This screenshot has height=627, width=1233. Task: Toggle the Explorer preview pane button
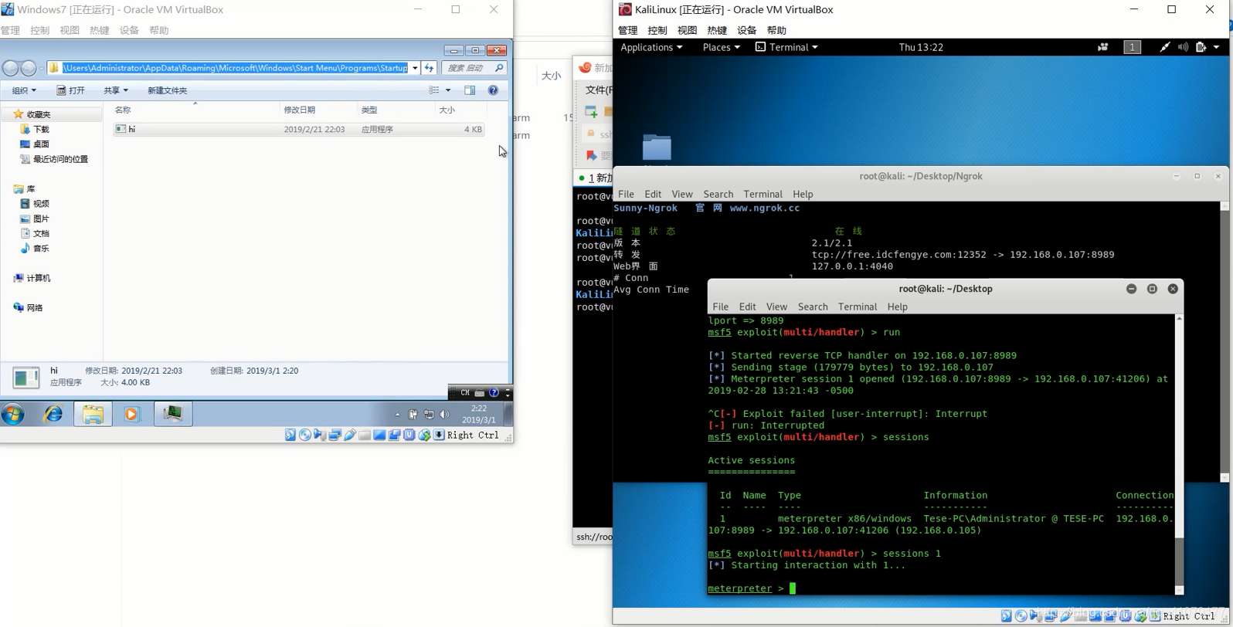pos(470,90)
